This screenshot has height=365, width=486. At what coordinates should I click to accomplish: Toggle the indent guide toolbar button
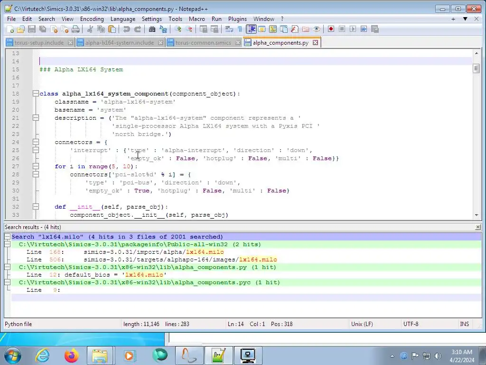[x=251, y=29]
